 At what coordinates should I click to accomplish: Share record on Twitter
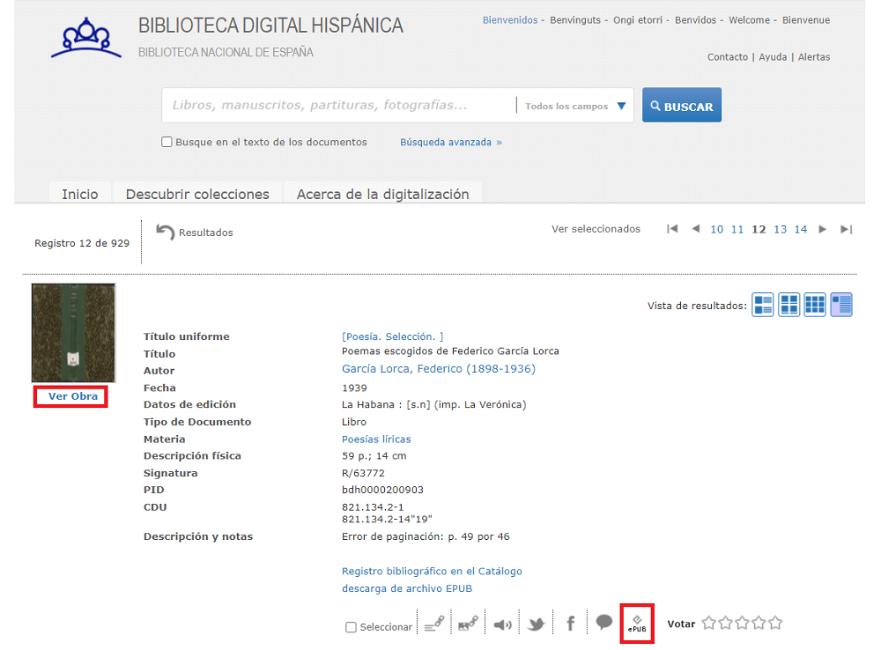(536, 624)
